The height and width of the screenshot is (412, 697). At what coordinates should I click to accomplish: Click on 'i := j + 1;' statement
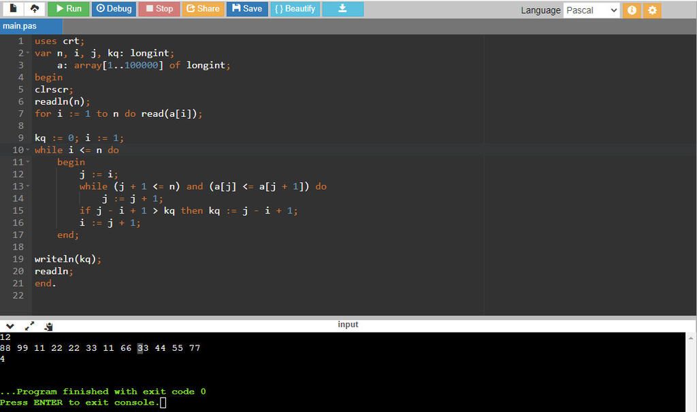(x=110, y=223)
